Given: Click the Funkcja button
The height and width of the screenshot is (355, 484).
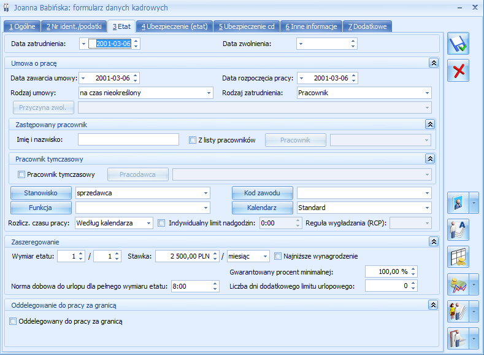Looking at the screenshot, I should (40, 208).
